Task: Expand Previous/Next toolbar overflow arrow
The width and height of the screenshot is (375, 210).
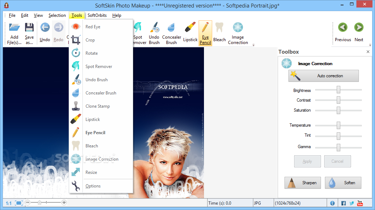Action: pyautogui.click(x=370, y=45)
